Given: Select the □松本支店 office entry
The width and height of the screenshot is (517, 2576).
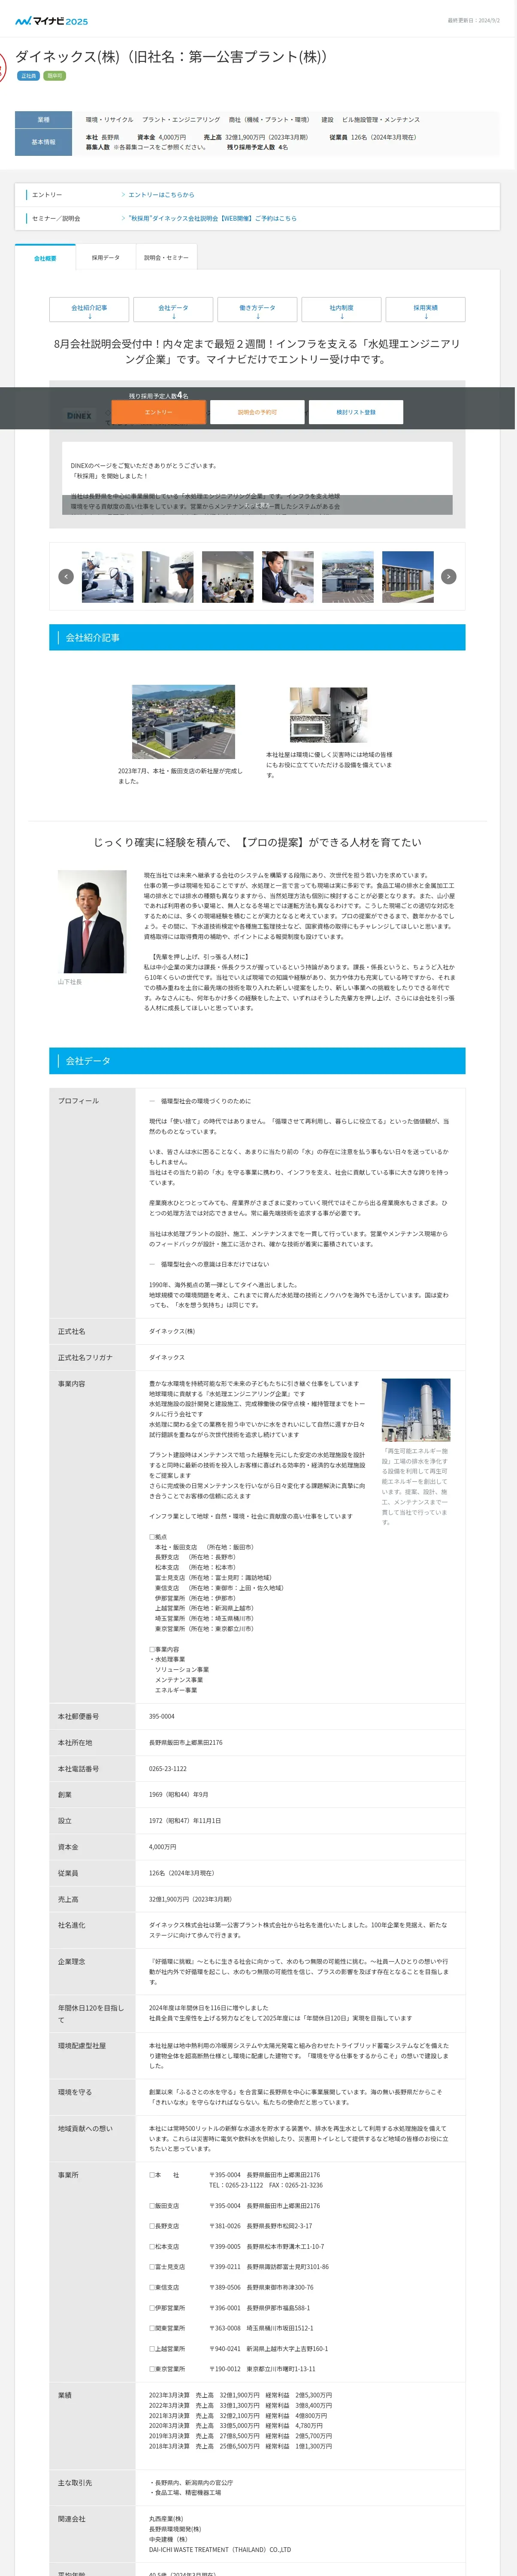Looking at the screenshot, I should pyautogui.click(x=164, y=2246).
